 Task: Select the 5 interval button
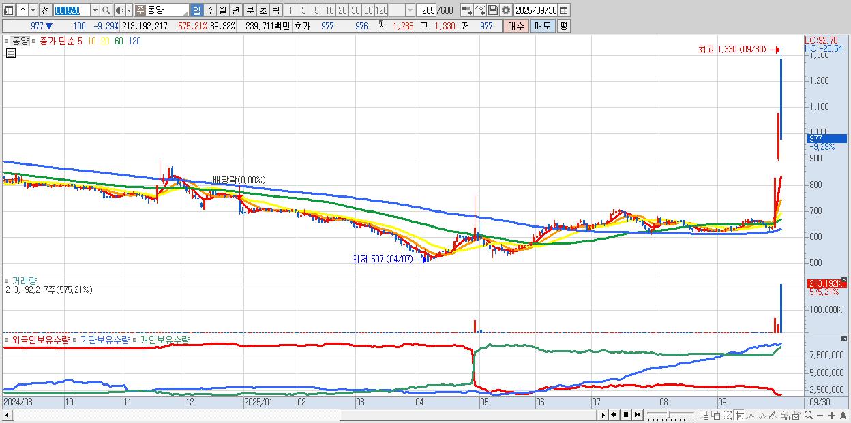(x=316, y=10)
